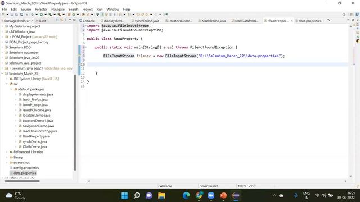Click the External Tools run icon
Viewport: 360px width, 202px height.
pos(59,15)
